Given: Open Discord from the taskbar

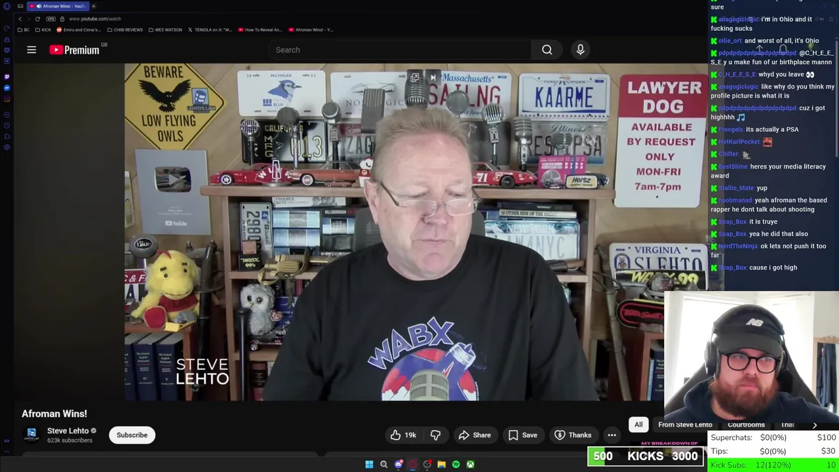Looking at the screenshot, I should pyautogui.click(x=398, y=464).
